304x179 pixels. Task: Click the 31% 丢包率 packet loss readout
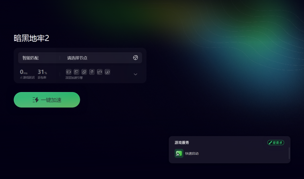42,74
